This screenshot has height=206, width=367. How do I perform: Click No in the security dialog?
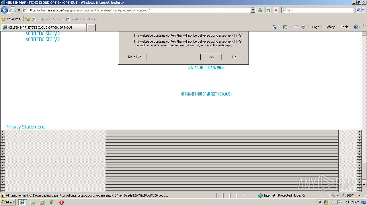pyautogui.click(x=234, y=57)
